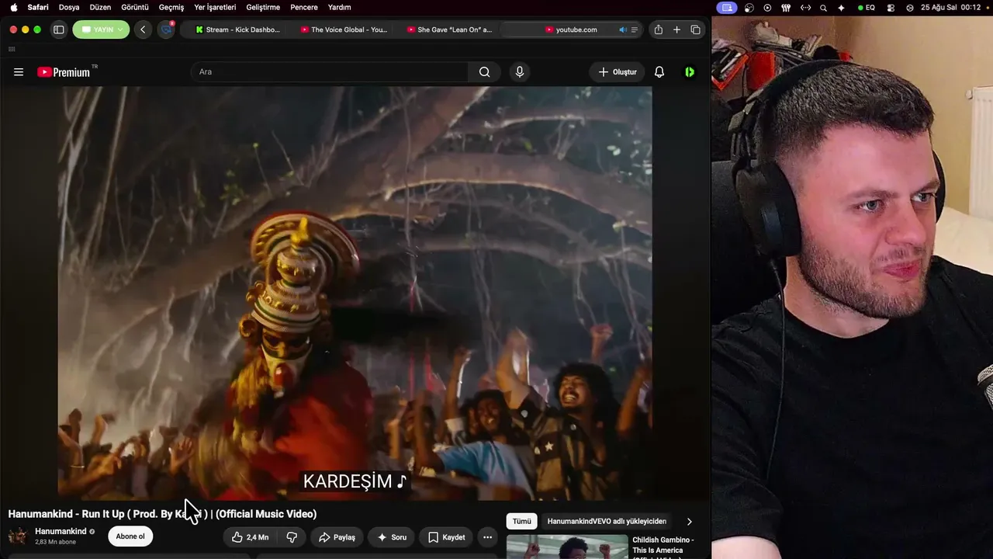Like the video with 2,4 Mn likes

pos(250,537)
